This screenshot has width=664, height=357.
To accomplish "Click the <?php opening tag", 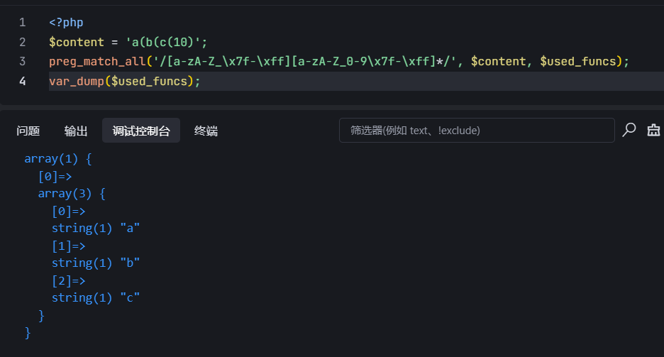I will [x=66, y=23].
